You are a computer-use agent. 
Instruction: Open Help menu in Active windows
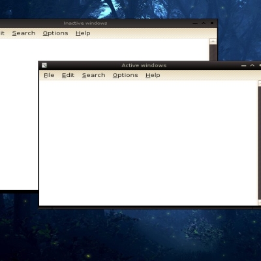pos(153,75)
